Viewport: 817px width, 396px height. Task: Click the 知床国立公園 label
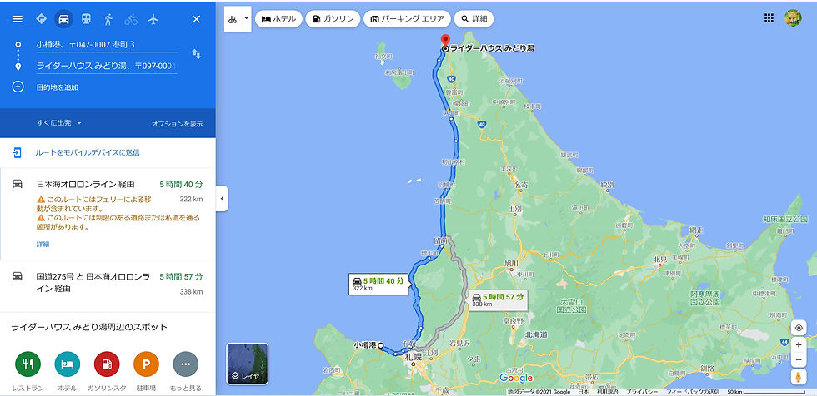pos(785,219)
